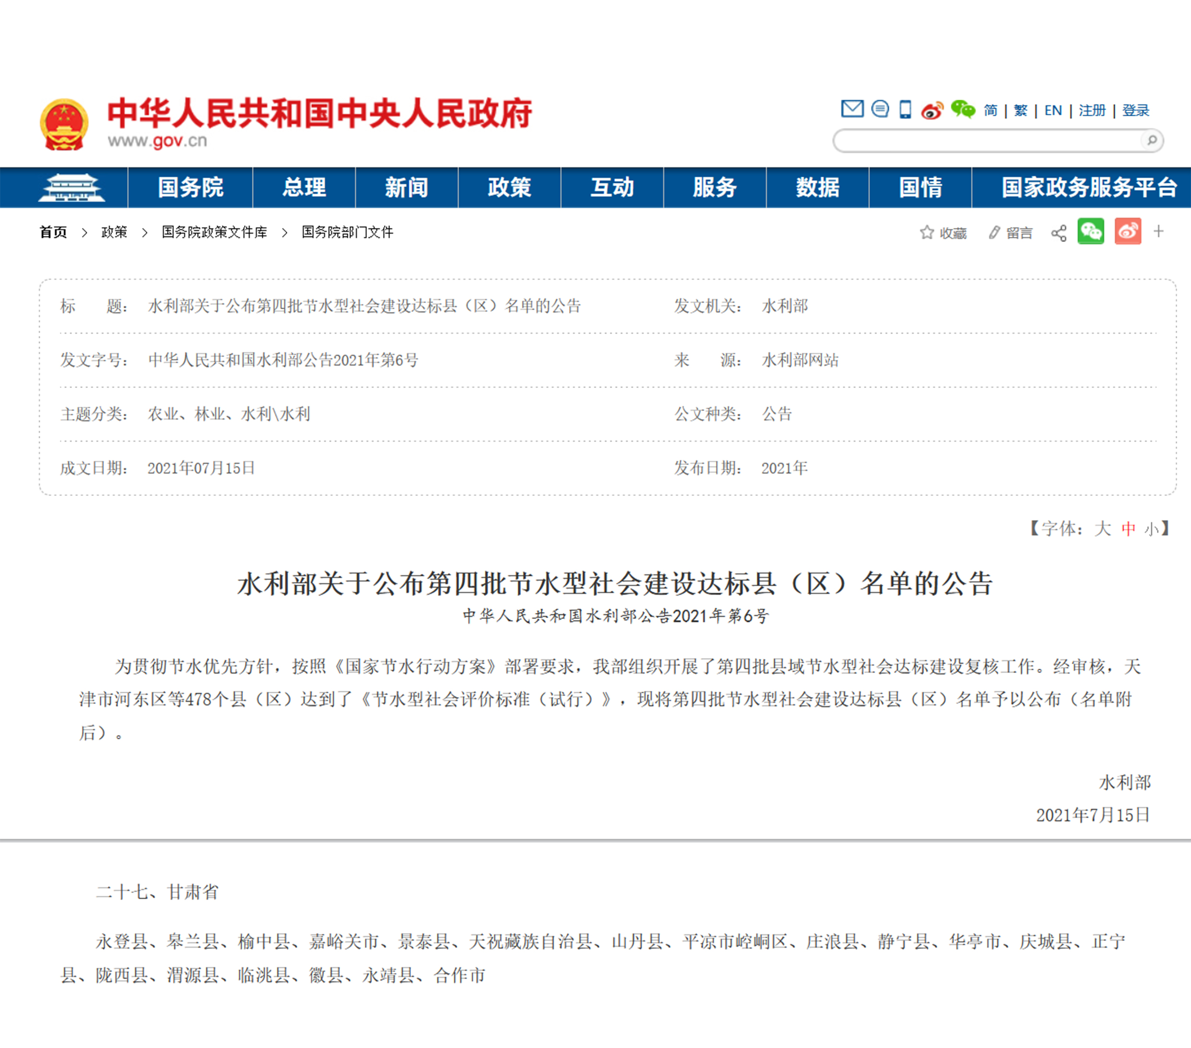Click the share nodes icon
This screenshot has width=1191, height=1048.
click(x=1059, y=233)
